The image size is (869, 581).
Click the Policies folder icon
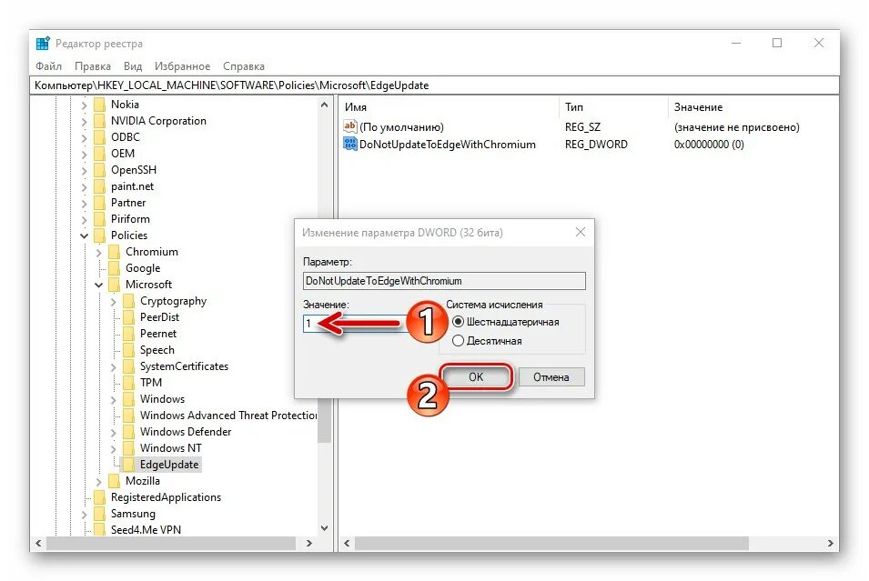pyautogui.click(x=100, y=235)
